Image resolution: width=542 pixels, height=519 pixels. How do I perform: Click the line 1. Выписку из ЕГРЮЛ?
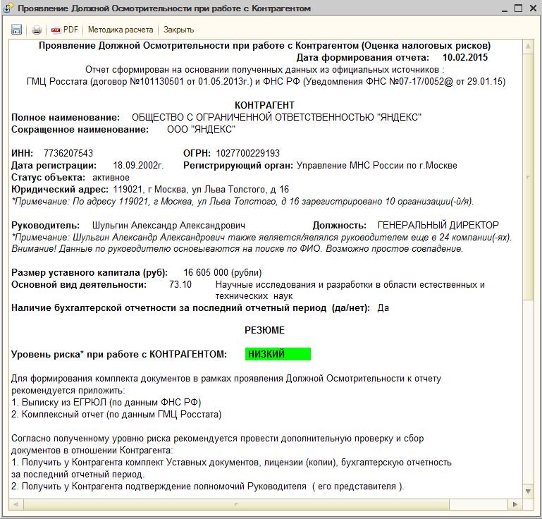click(106, 403)
